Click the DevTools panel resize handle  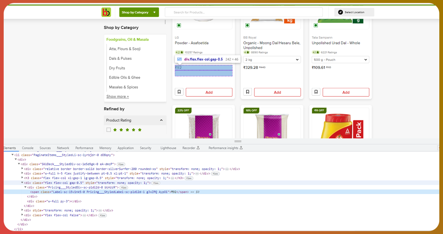[x=238, y=141]
